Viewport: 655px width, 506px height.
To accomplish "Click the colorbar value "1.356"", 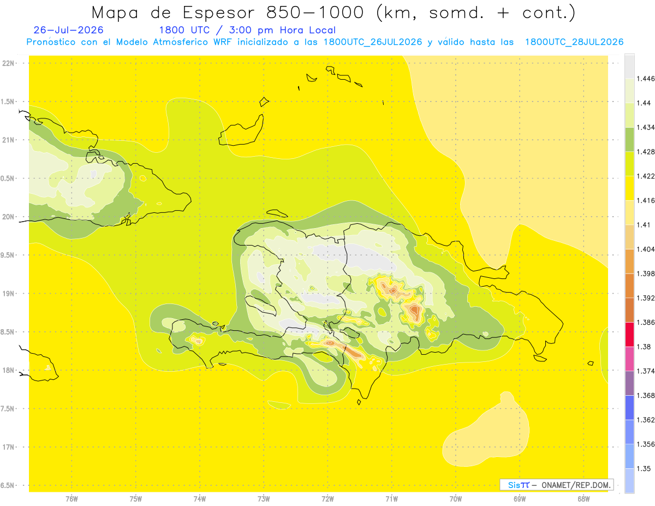I will coord(647,444).
